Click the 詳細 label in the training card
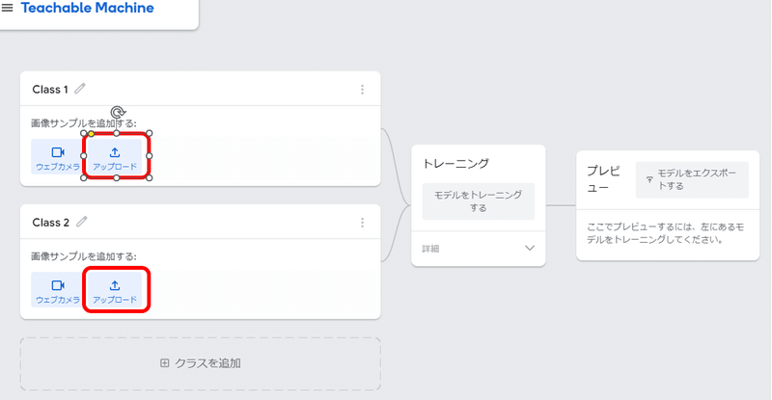This screenshot has height=400, width=772. click(430, 249)
